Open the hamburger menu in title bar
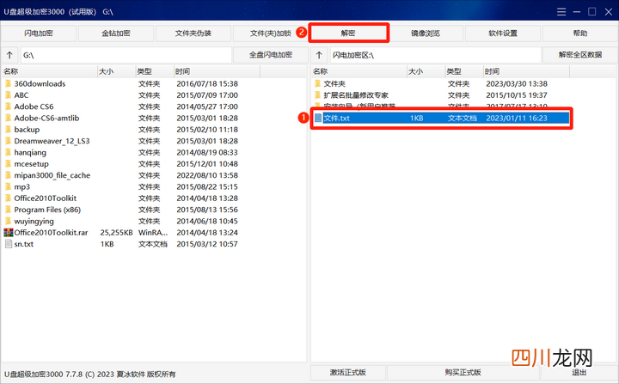Screen dimensions: 619x384 click(x=561, y=12)
